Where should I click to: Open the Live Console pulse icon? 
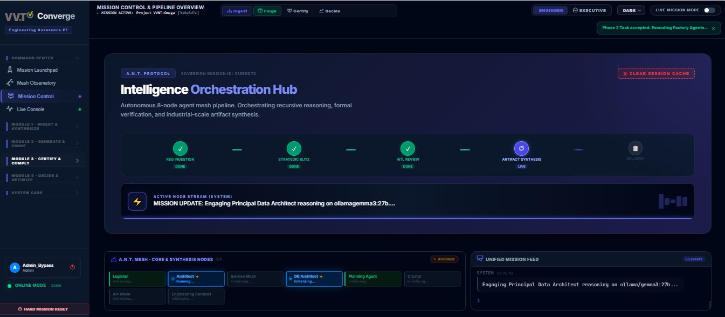[10, 109]
